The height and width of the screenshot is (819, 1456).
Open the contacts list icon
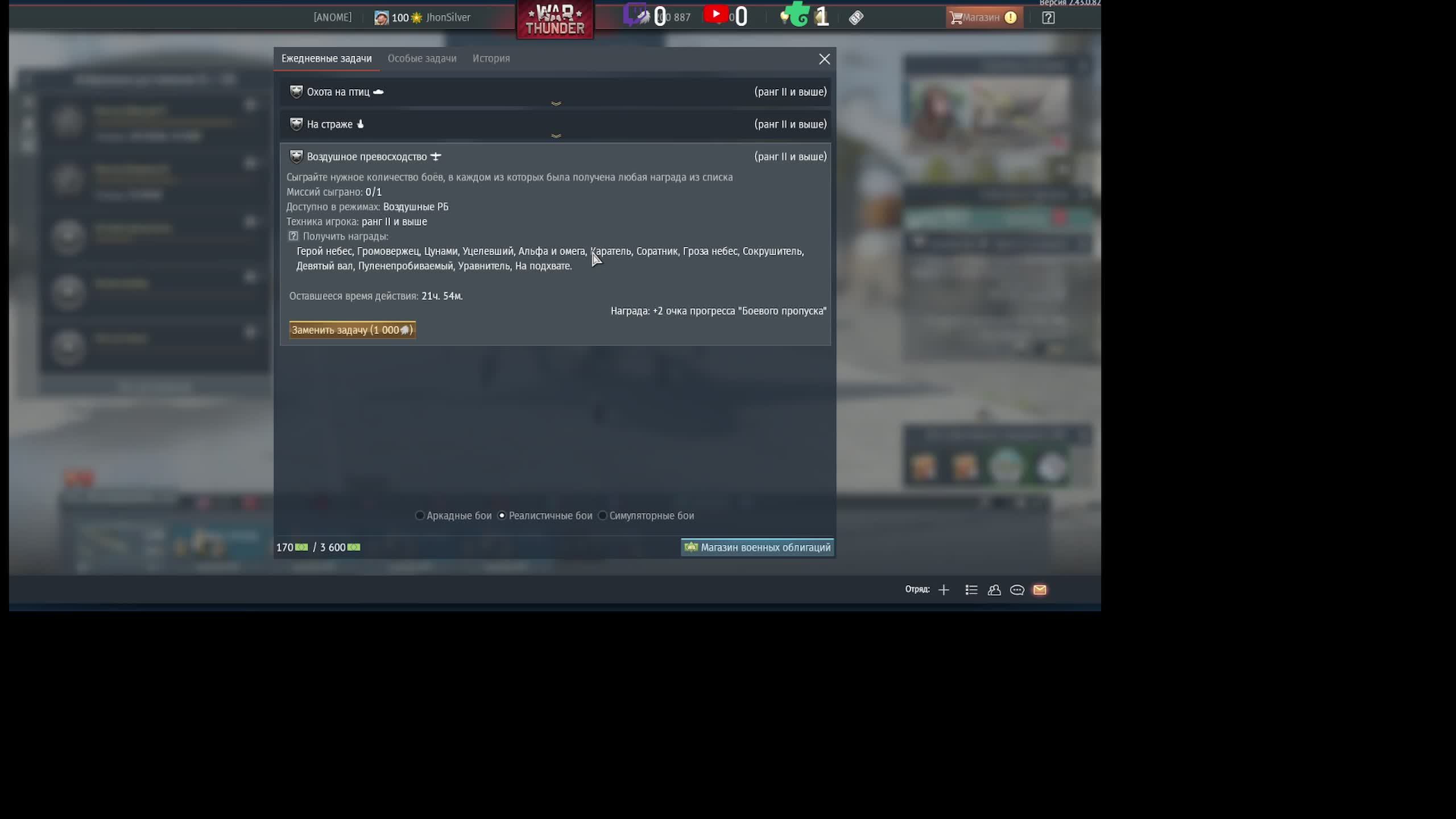click(994, 590)
